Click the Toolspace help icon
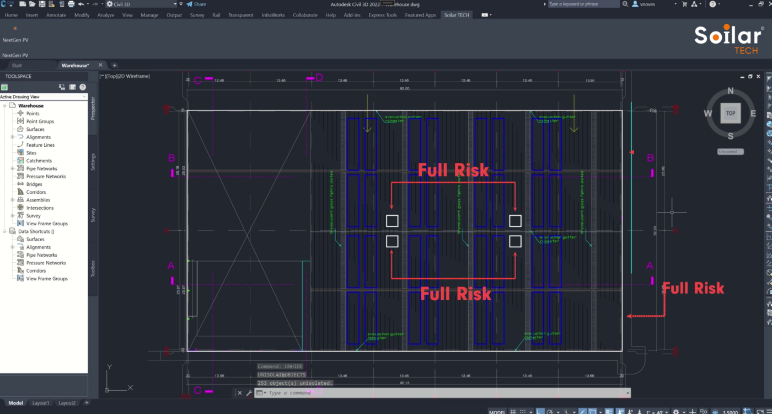This screenshot has height=414, width=772. coord(83,87)
